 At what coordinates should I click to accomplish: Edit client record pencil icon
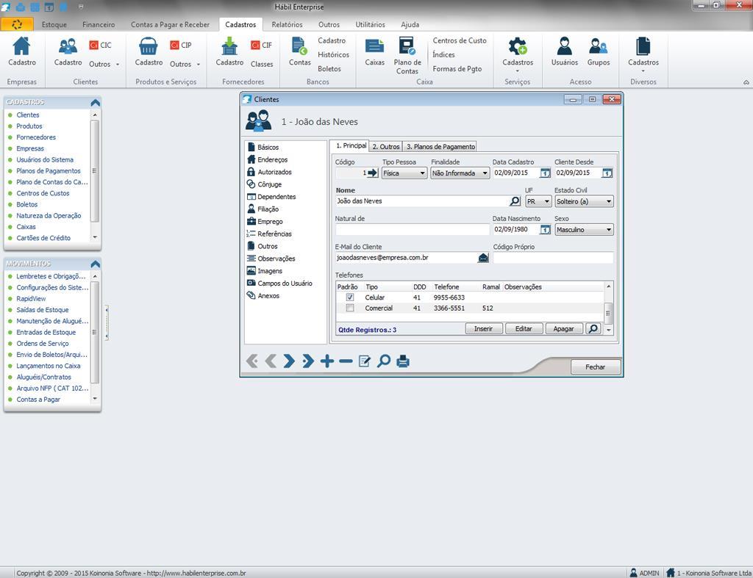click(x=365, y=361)
